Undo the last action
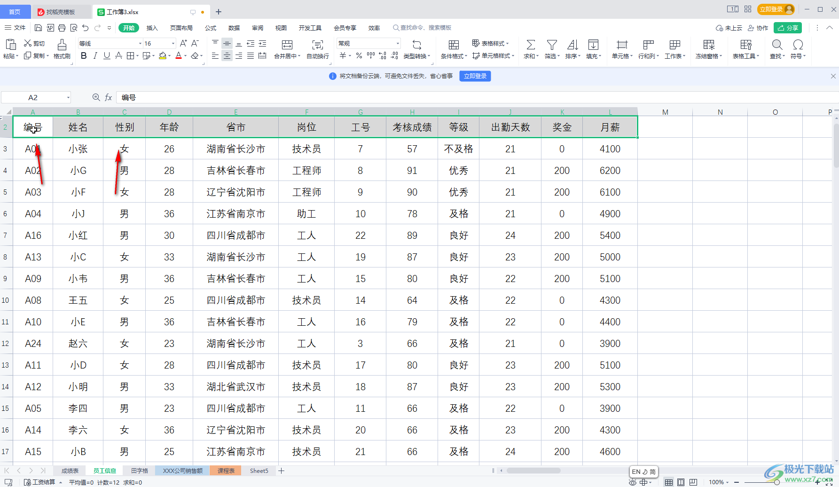Viewport: 839px width, 487px height. (x=85, y=28)
